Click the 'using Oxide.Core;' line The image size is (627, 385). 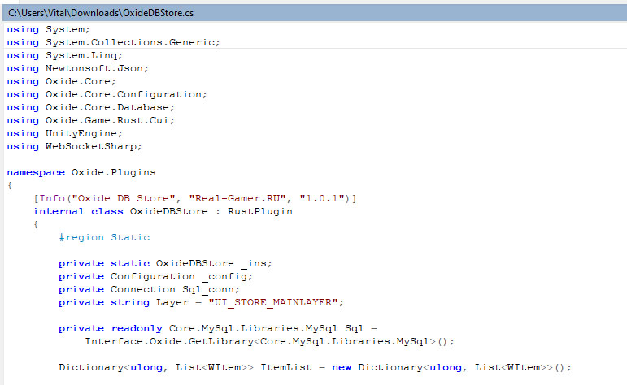click(x=61, y=81)
